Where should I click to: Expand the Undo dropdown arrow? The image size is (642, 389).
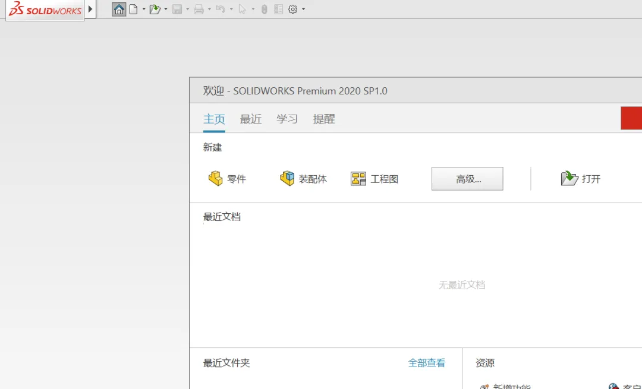(231, 9)
